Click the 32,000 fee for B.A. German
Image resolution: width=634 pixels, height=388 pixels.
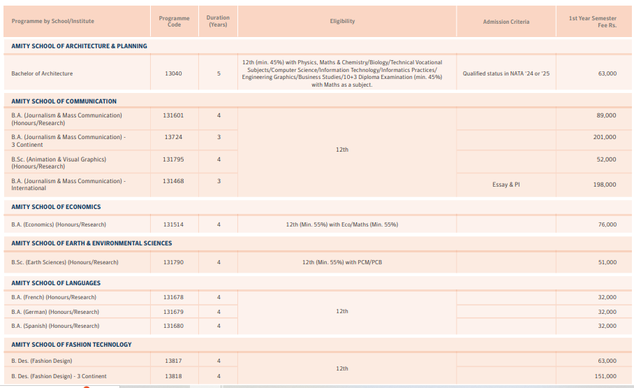(x=607, y=312)
